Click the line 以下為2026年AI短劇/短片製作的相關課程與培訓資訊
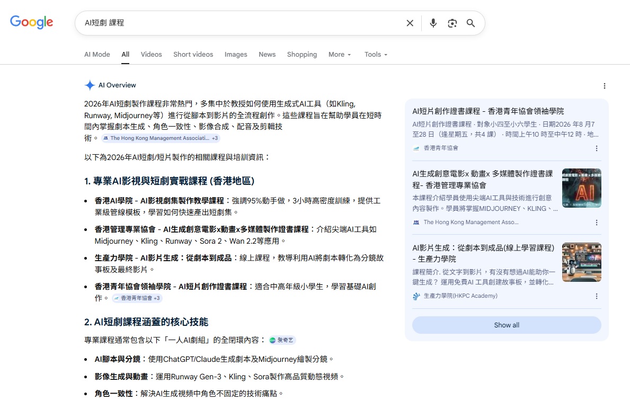Viewport: 630px width, 400px height. tap(177, 157)
